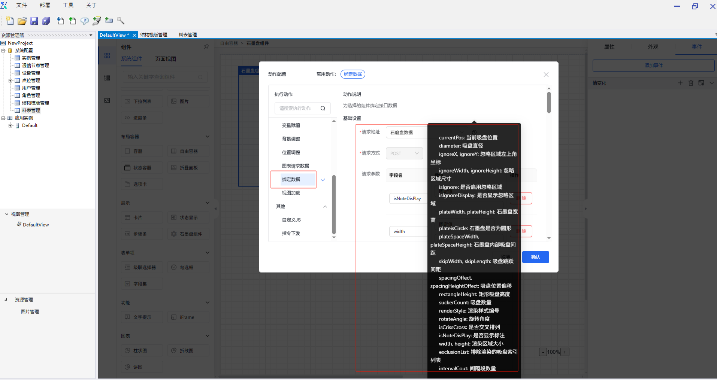Image resolution: width=717 pixels, height=380 pixels.
Task: Click the blue 确认 button
Action: click(x=535, y=257)
